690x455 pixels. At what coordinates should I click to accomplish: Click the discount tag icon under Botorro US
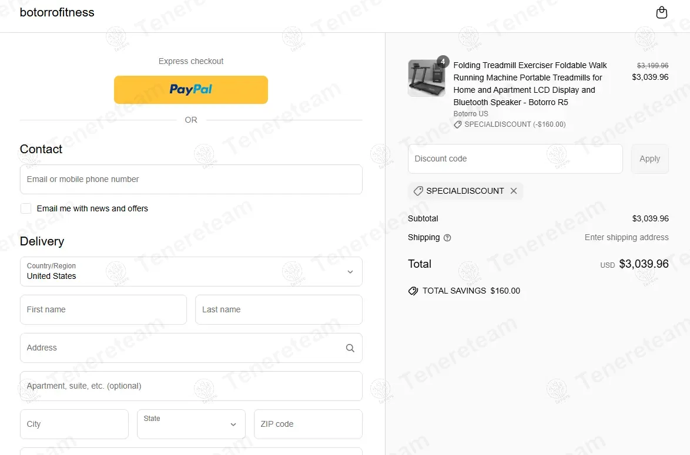click(458, 124)
